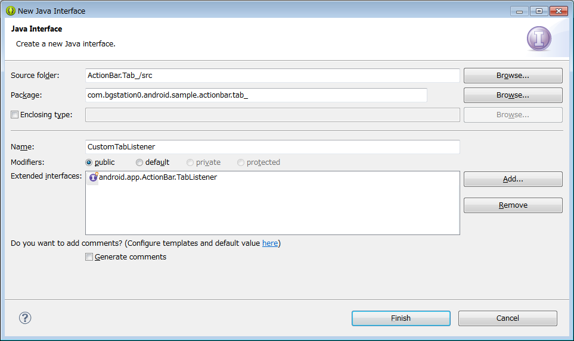Click the Java Interface wizard banner icon
The image size is (574, 341).
pyautogui.click(x=539, y=38)
